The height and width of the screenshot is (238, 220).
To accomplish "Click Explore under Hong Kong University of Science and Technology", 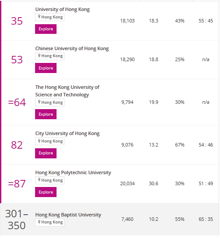I will point(46,114).
